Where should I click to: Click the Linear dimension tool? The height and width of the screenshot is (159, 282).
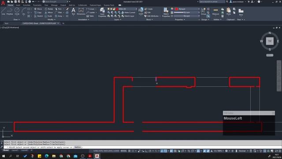coord(90,9)
